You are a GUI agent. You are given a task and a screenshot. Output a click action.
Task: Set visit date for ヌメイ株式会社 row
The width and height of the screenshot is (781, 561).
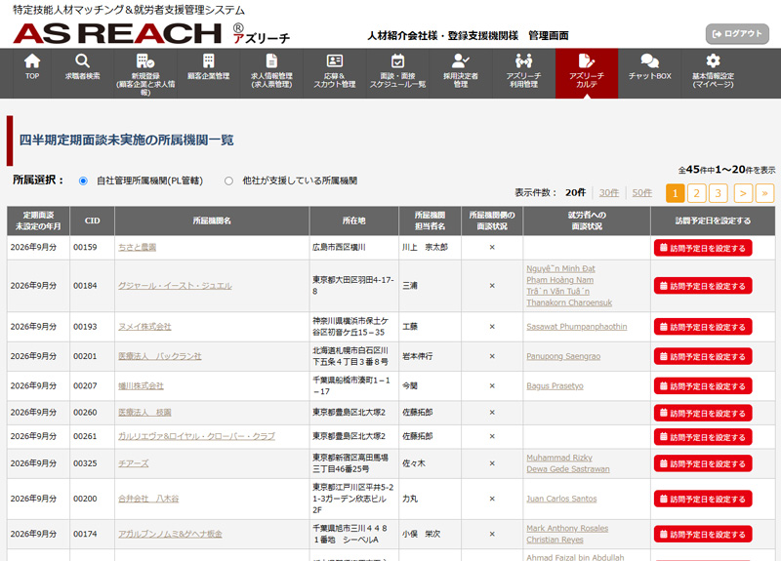703,327
